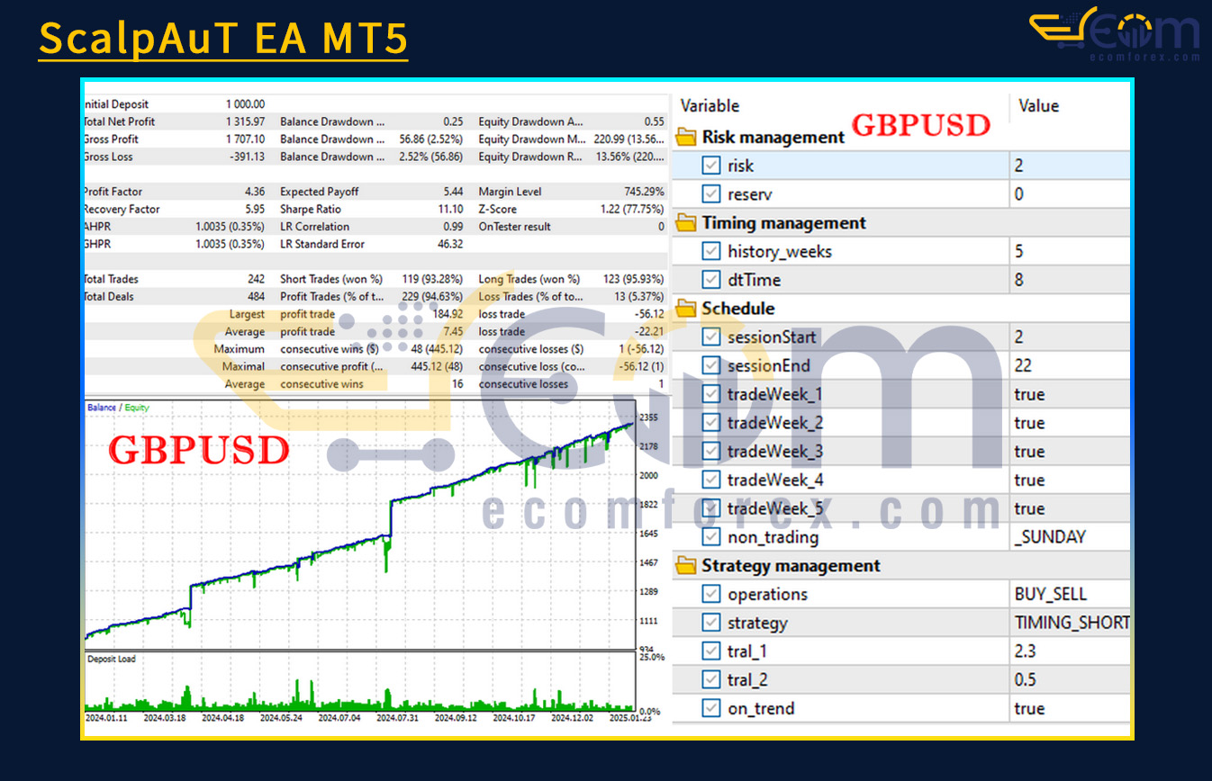This screenshot has width=1212, height=781.
Task: Open the strategy TIMING_SHORT value dropdown
Action: [1070, 623]
